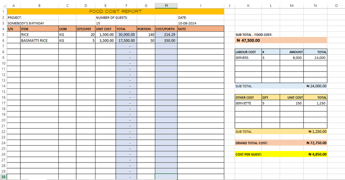Select the SERVERS labour cell
Viewport: 345px width, 180px height.
point(248,57)
